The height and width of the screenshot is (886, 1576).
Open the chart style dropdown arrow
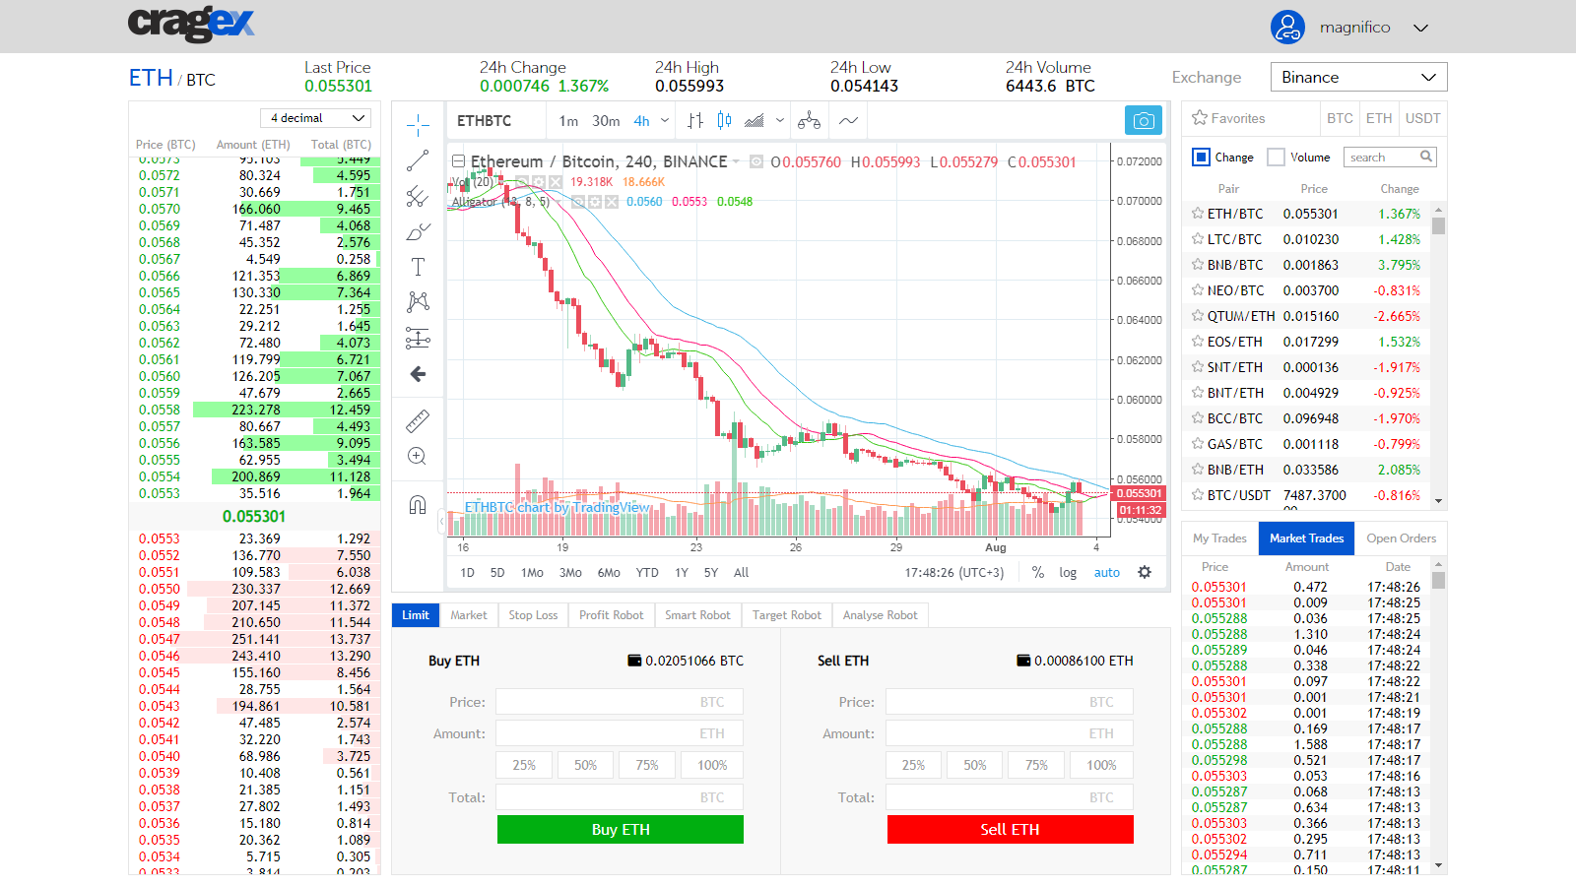click(780, 121)
